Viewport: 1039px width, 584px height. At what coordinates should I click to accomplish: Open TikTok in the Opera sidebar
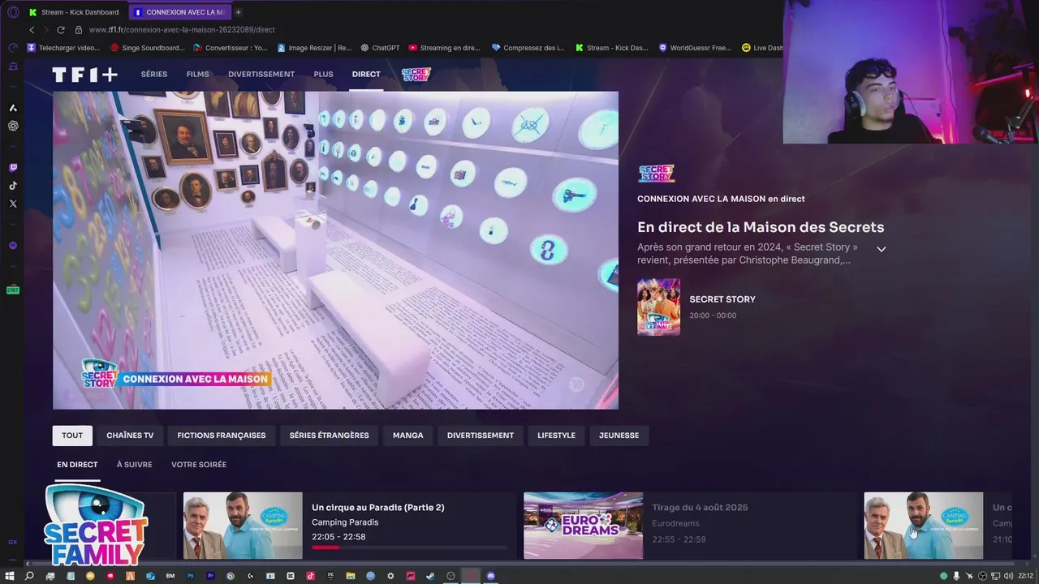(13, 186)
